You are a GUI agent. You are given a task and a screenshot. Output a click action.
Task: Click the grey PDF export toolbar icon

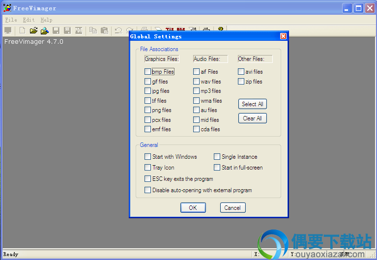tap(79, 30)
